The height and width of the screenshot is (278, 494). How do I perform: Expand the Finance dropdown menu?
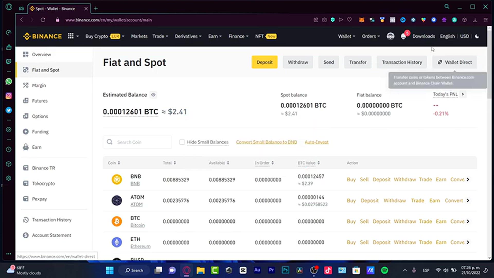[239, 36]
